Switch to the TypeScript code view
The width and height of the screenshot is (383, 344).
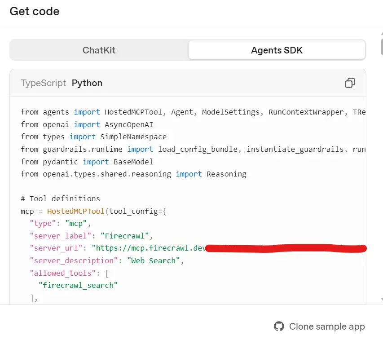[43, 83]
